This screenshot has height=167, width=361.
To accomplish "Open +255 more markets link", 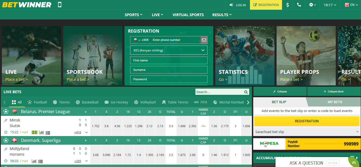I will coord(78,161).
